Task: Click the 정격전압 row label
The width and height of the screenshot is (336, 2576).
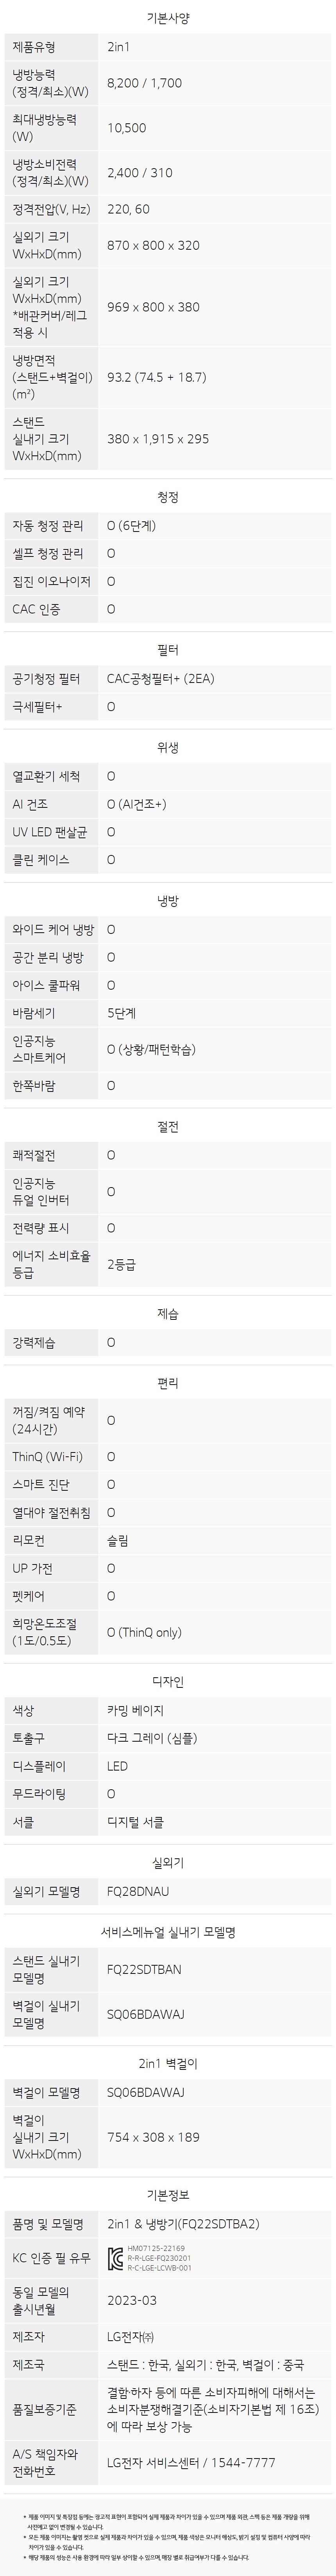Action: 51,209
